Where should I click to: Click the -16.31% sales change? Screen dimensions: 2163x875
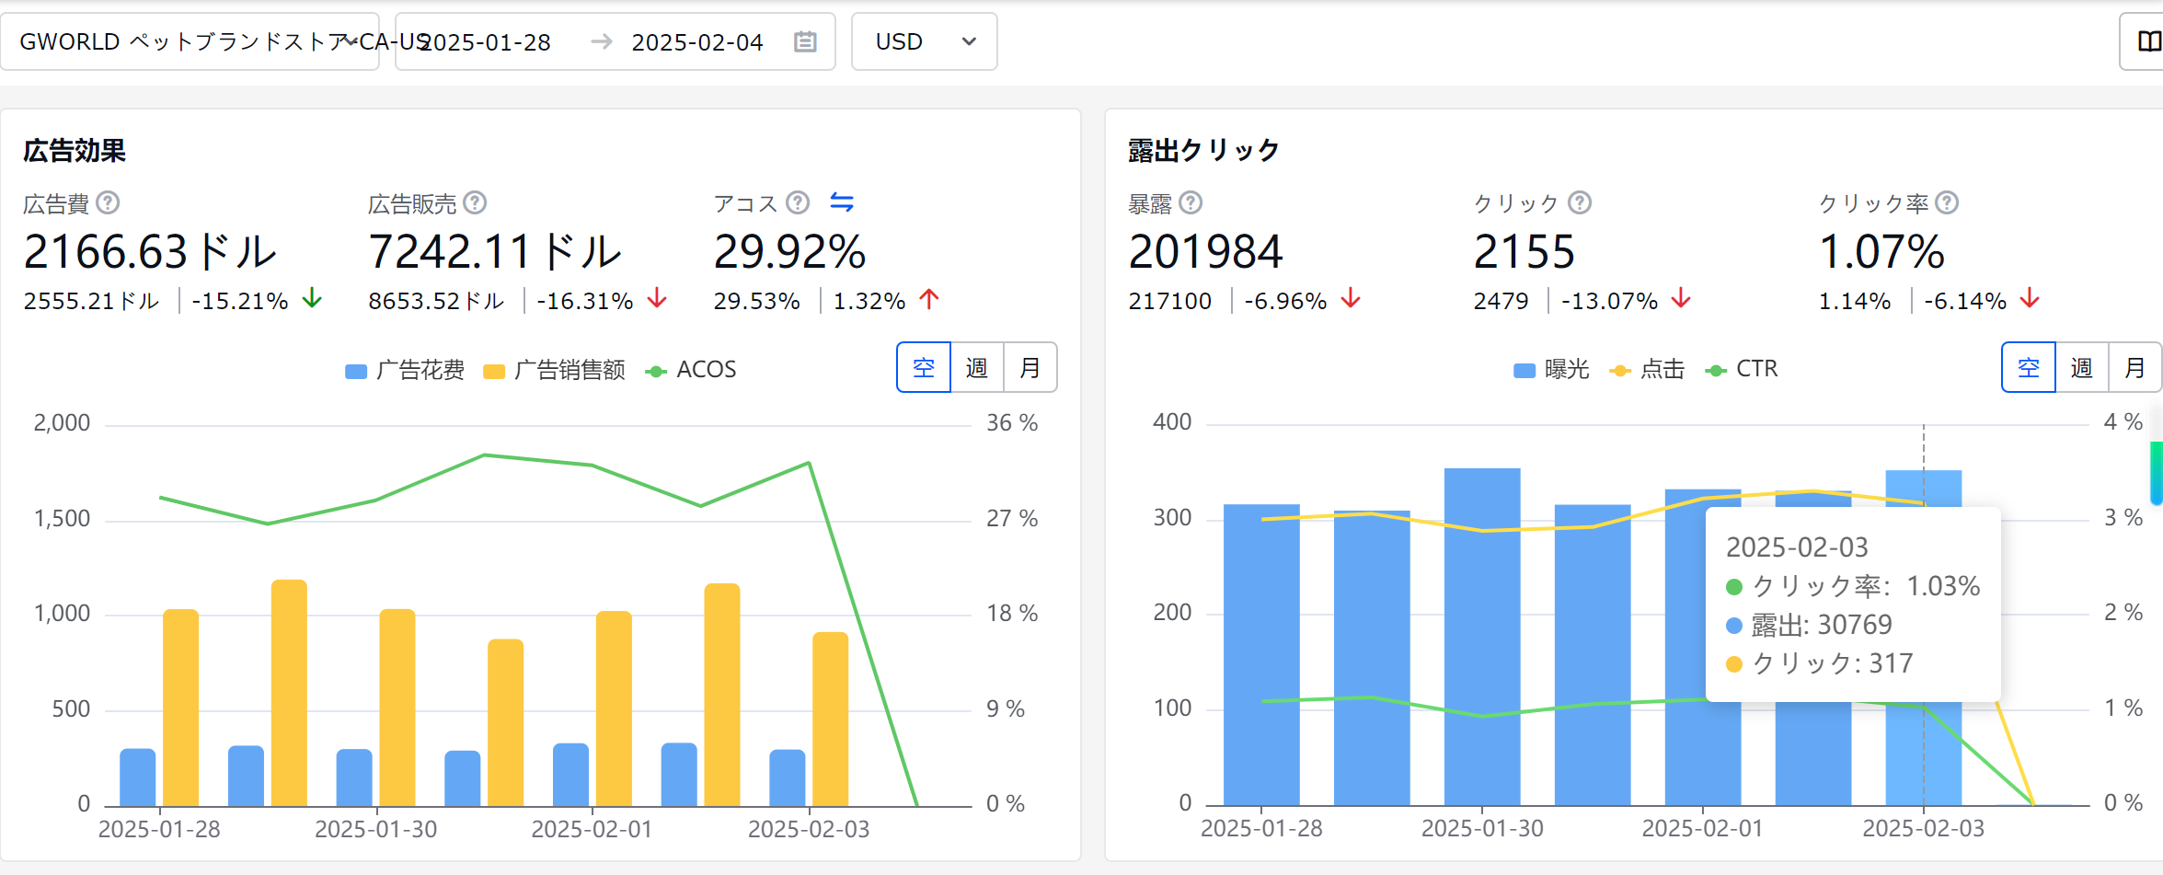pyautogui.click(x=585, y=301)
